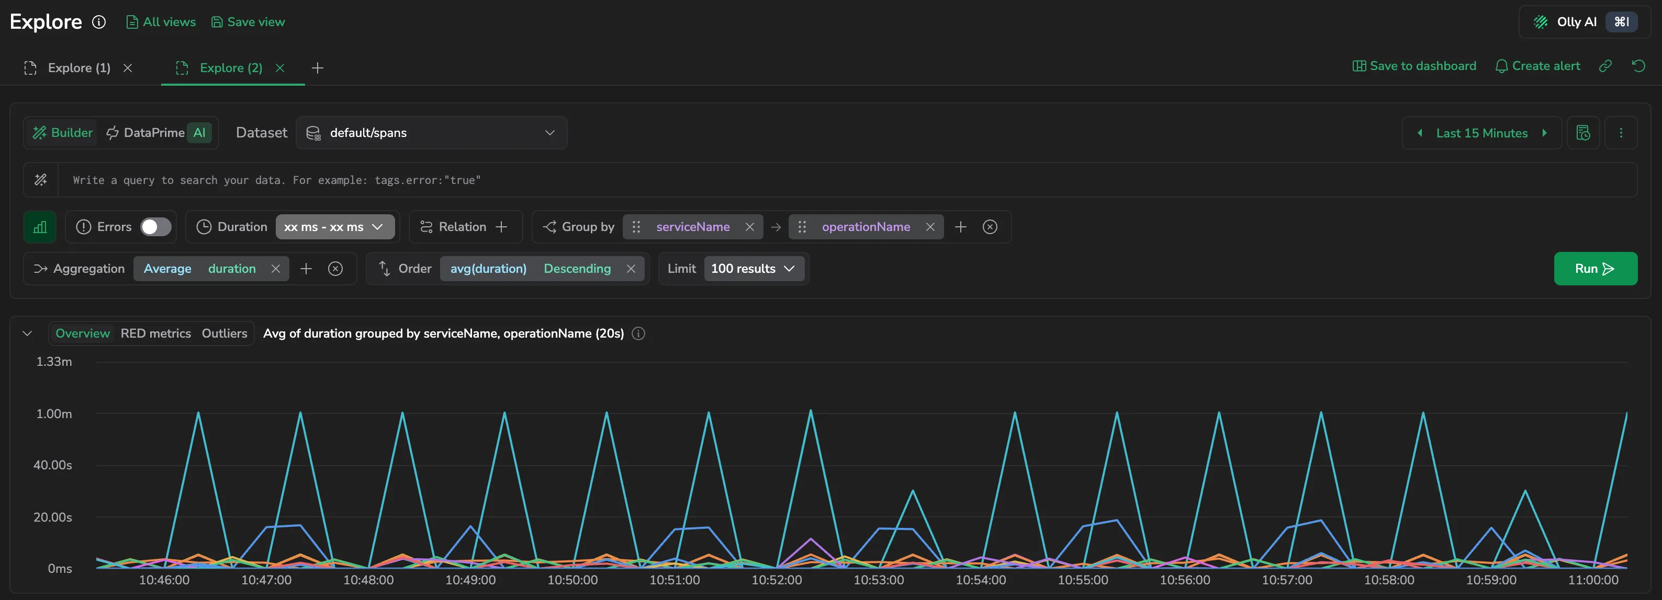Click the Group by label icon
The height and width of the screenshot is (600, 1662).
(x=549, y=227)
